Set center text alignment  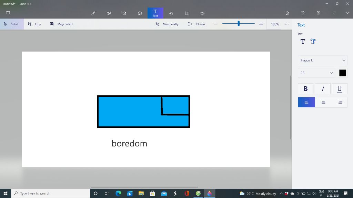click(323, 102)
